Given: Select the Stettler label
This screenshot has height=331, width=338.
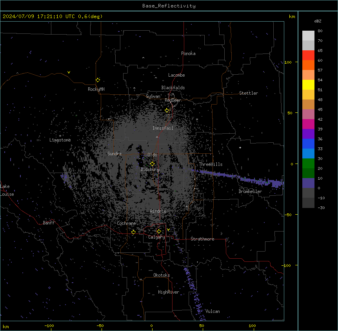Looking at the screenshot, I should point(249,93).
